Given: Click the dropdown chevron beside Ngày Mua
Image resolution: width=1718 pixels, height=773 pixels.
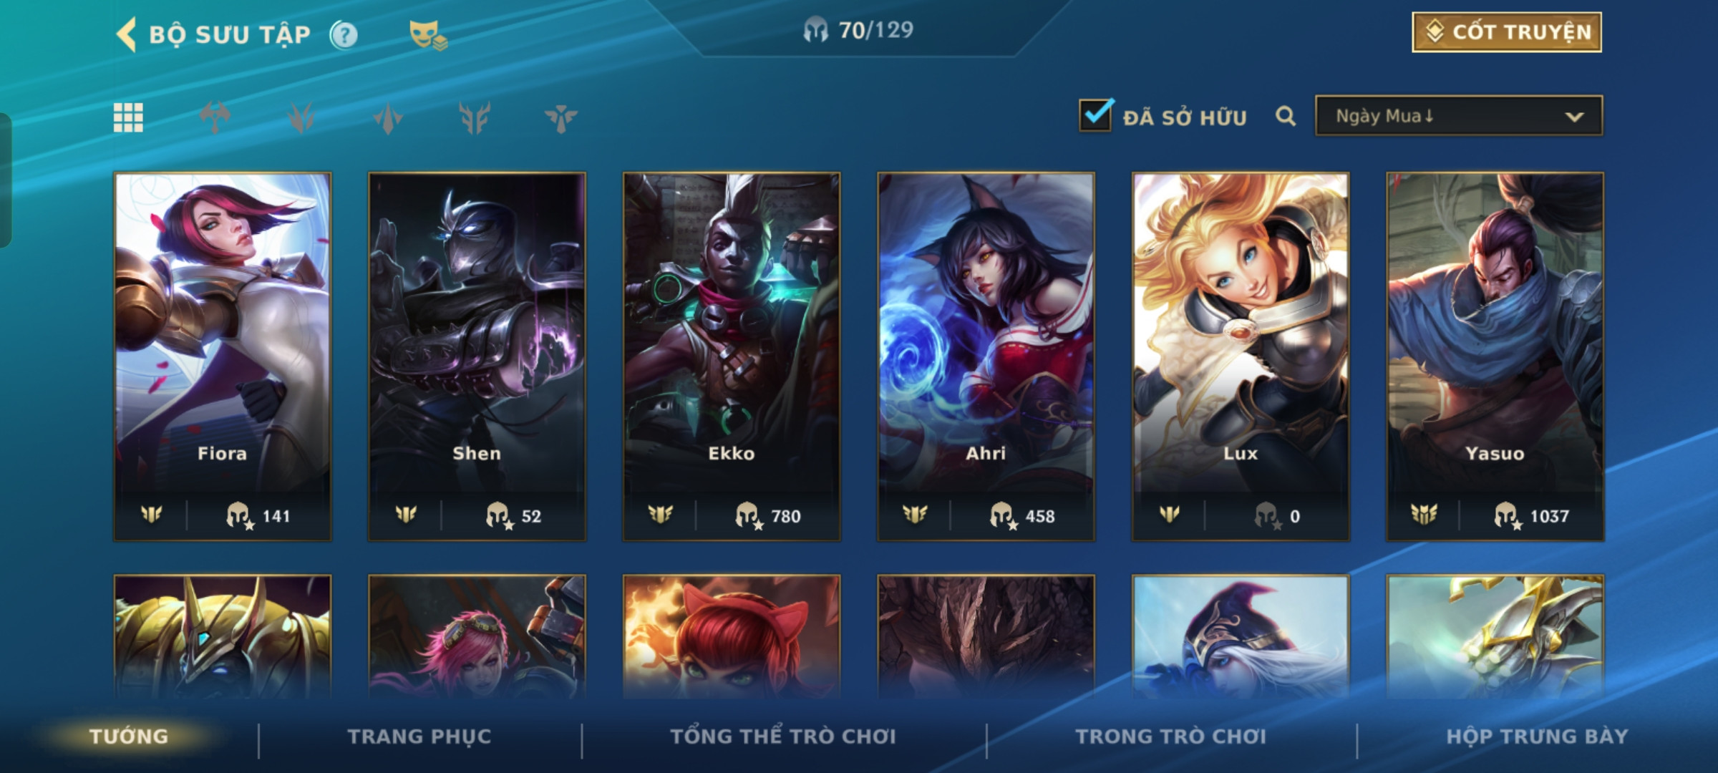Looking at the screenshot, I should click(x=1574, y=117).
